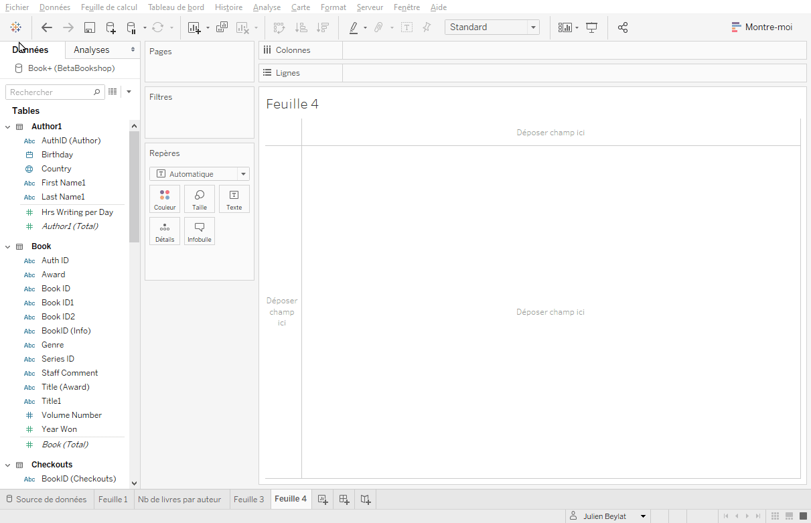The image size is (811, 523).
Task: Click the clear sheet toolbar icon
Action: 242,27
